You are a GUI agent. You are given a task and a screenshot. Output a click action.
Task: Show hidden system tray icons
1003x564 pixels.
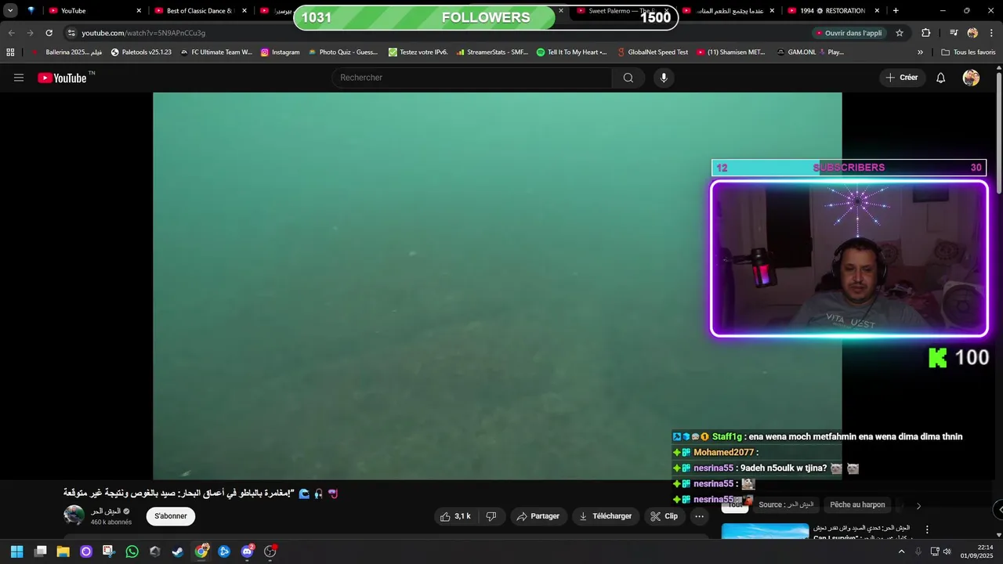click(901, 551)
